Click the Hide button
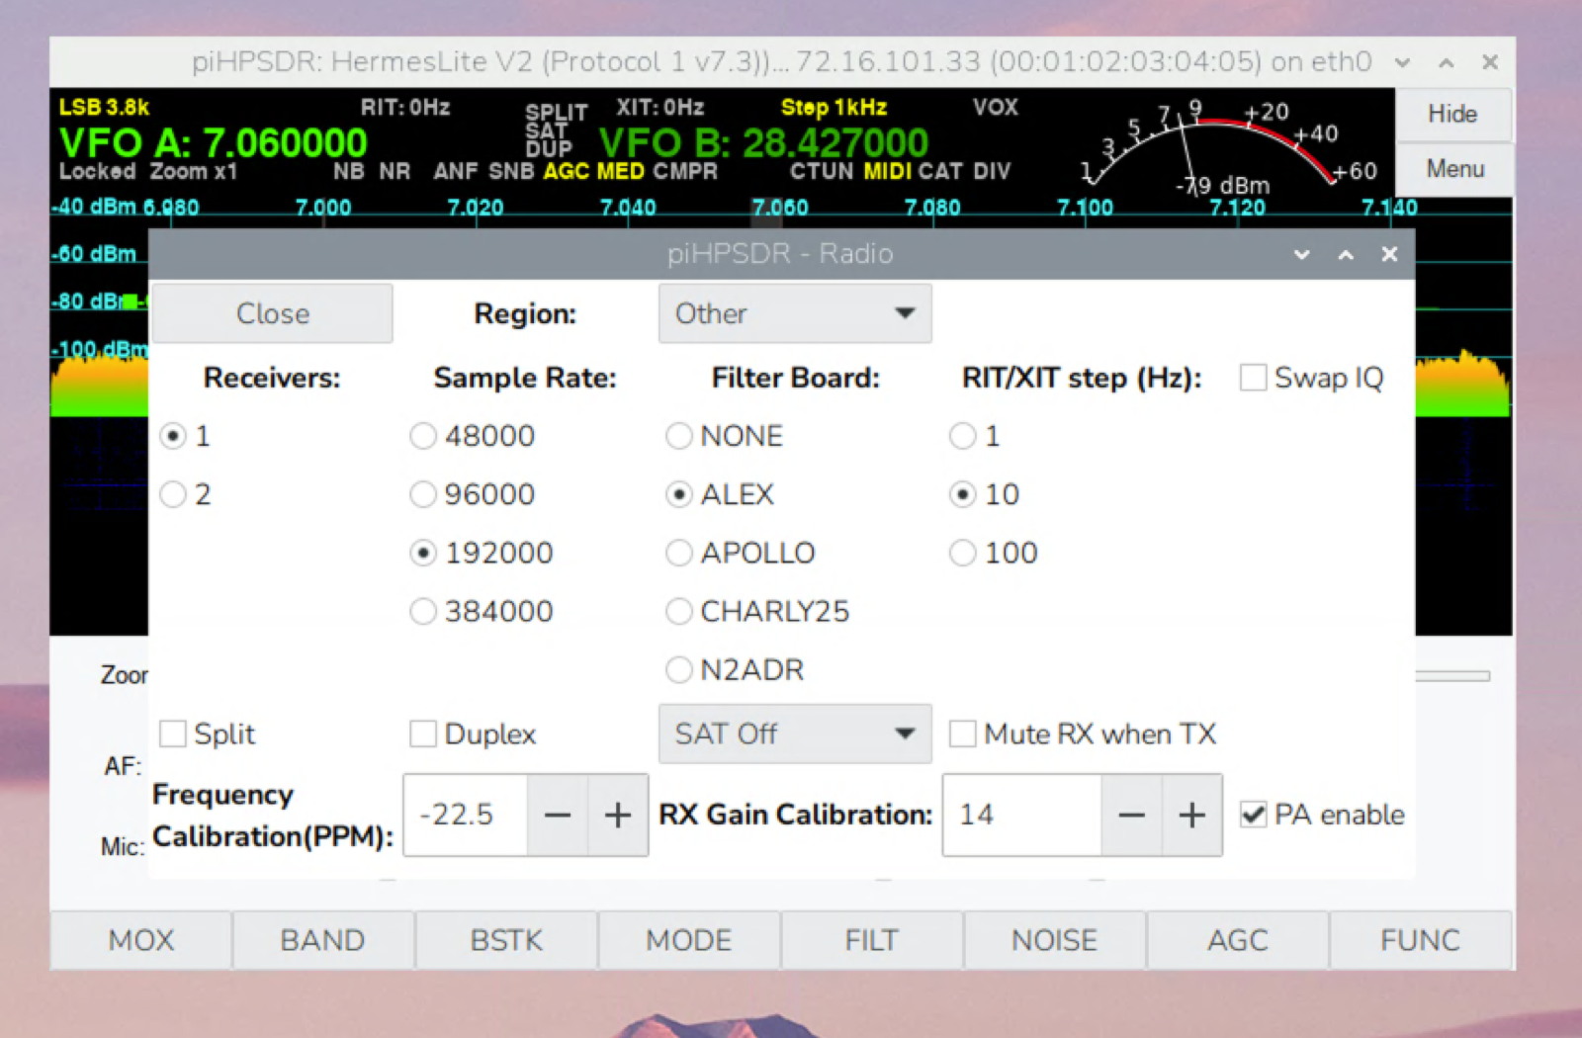 click(x=1452, y=115)
